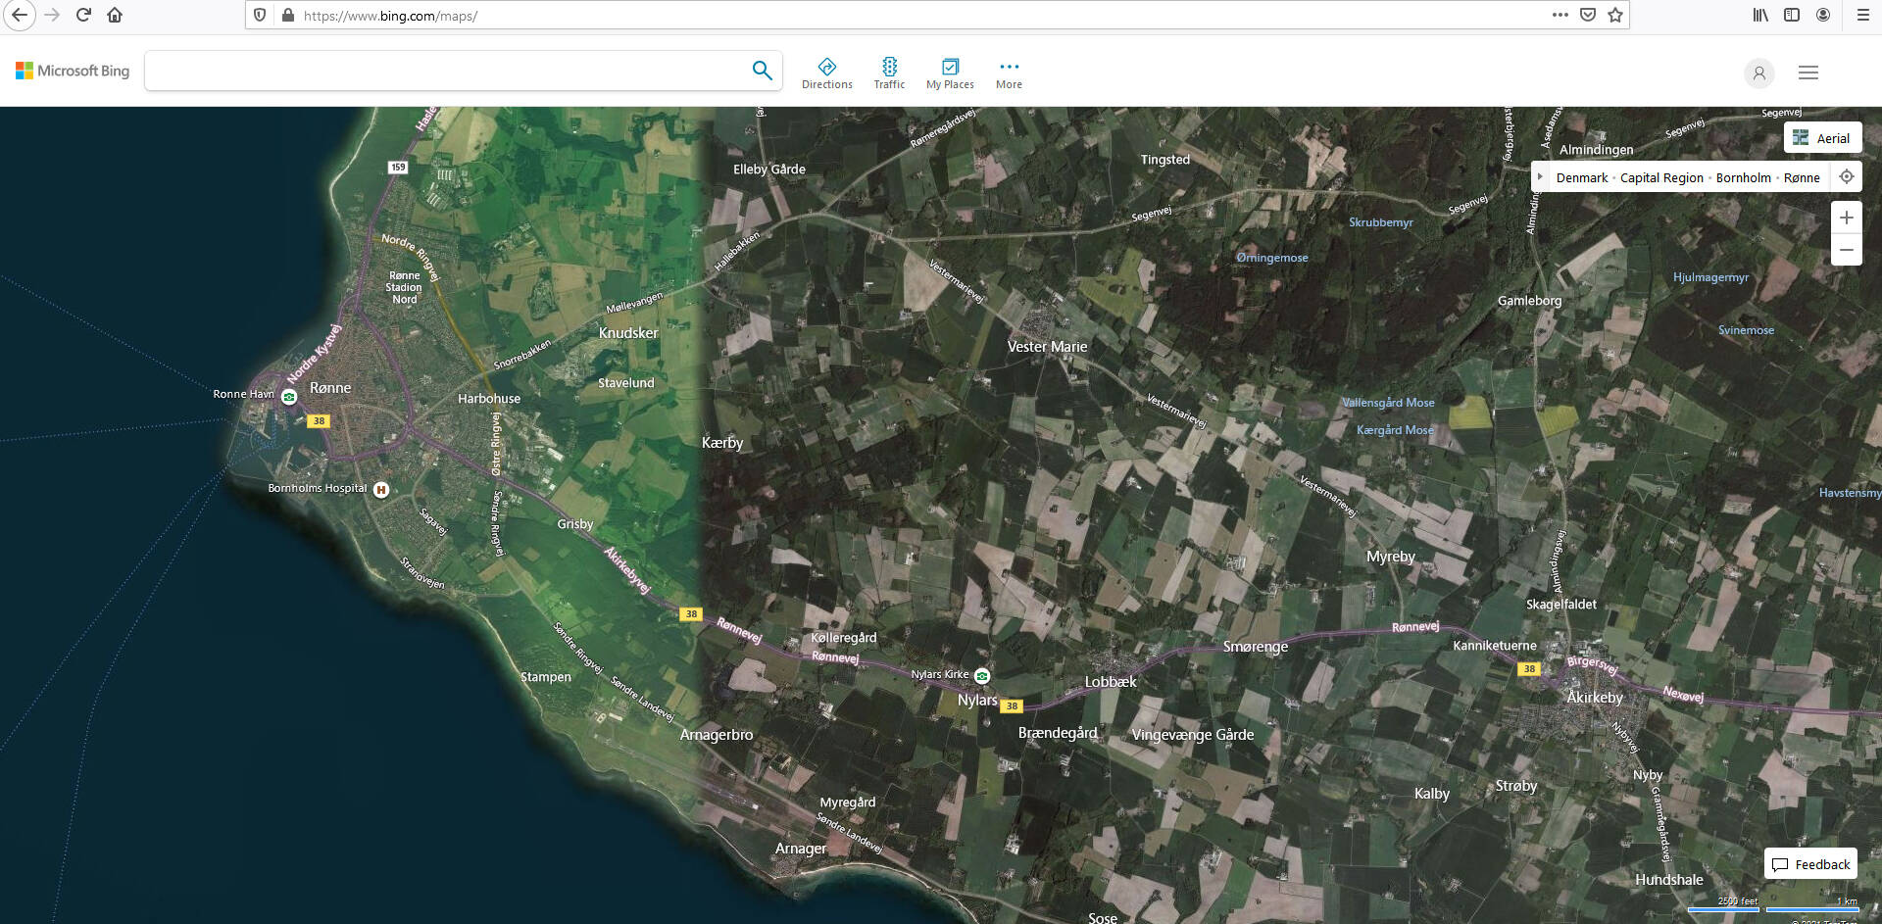Image resolution: width=1882 pixels, height=924 pixels.
Task: Click the Gamleborg map label
Action: pos(1529,301)
